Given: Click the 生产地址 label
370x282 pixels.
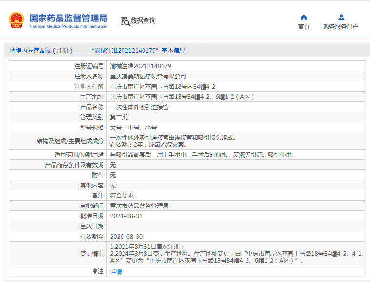Looking at the screenshot, I should point(92,97).
